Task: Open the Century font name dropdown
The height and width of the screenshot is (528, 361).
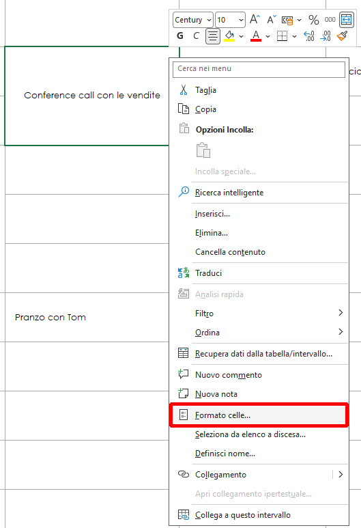Action: (193, 20)
